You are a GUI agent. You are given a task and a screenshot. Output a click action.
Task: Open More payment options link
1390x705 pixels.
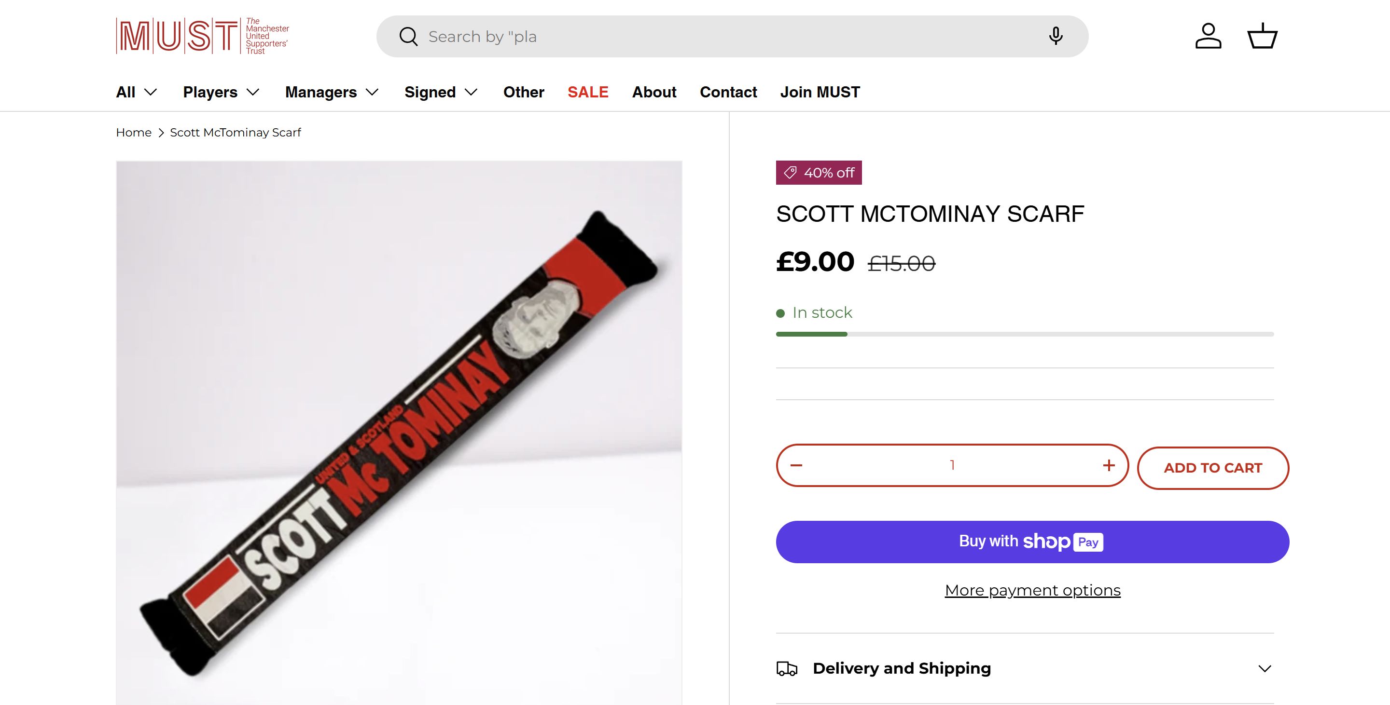(x=1032, y=590)
